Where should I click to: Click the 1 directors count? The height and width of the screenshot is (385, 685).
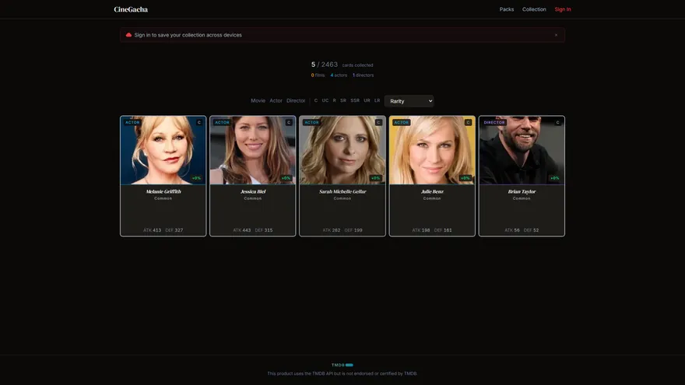(363, 75)
